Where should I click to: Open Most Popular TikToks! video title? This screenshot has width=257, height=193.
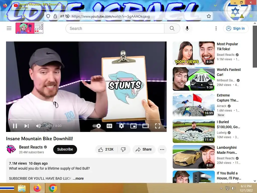pyautogui.click(x=227, y=46)
